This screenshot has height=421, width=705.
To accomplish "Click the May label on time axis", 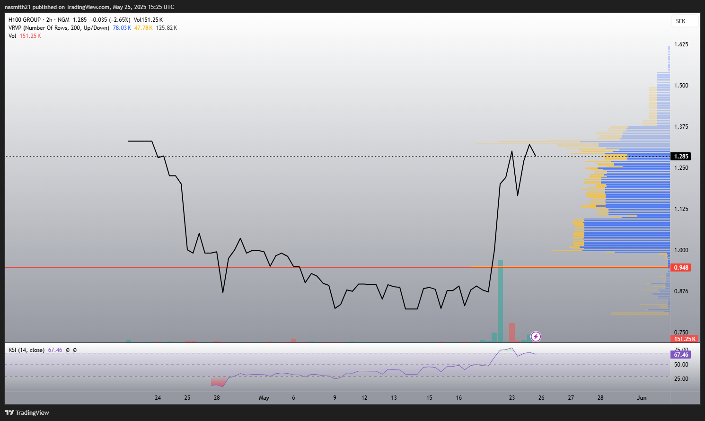I will click(264, 398).
